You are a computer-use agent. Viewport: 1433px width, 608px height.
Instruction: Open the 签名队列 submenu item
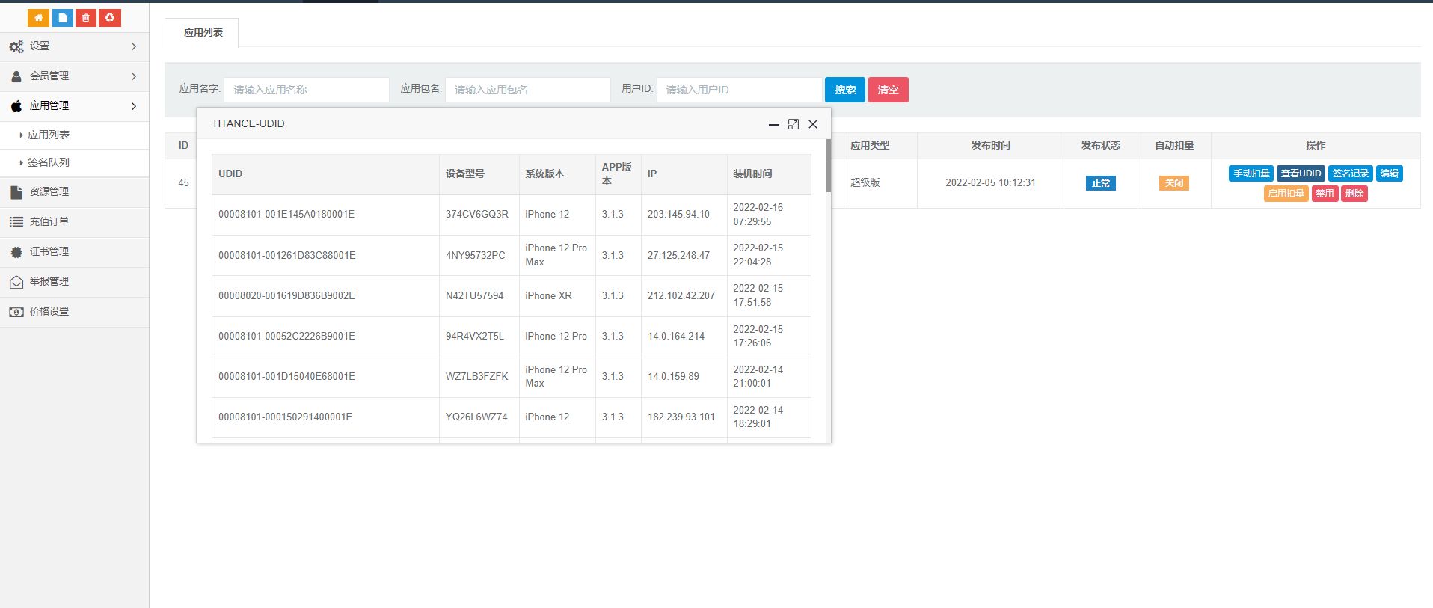click(75, 162)
